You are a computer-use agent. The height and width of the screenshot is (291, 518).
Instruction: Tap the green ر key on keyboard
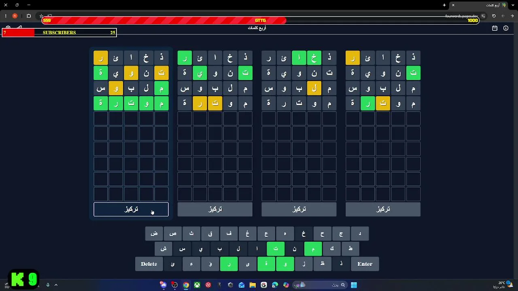[x=229, y=264]
